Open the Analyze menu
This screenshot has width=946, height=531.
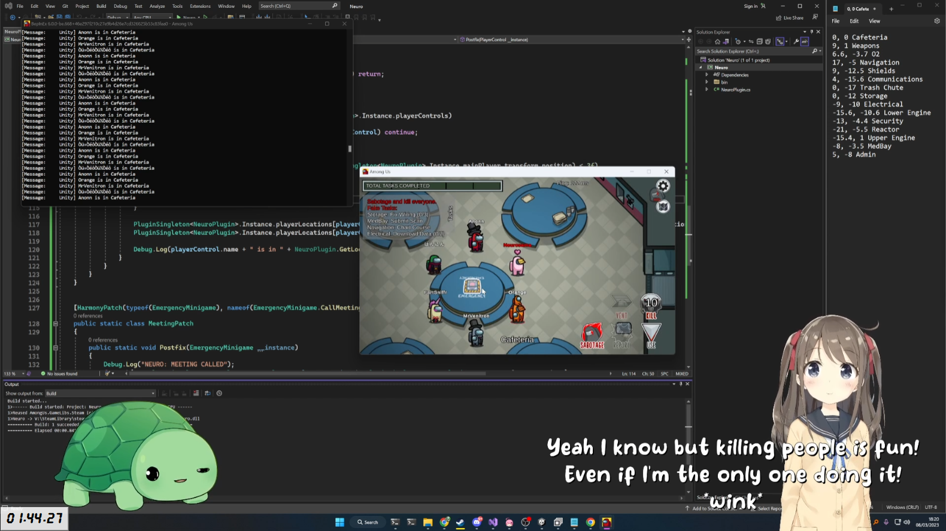pyautogui.click(x=157, y=6)
